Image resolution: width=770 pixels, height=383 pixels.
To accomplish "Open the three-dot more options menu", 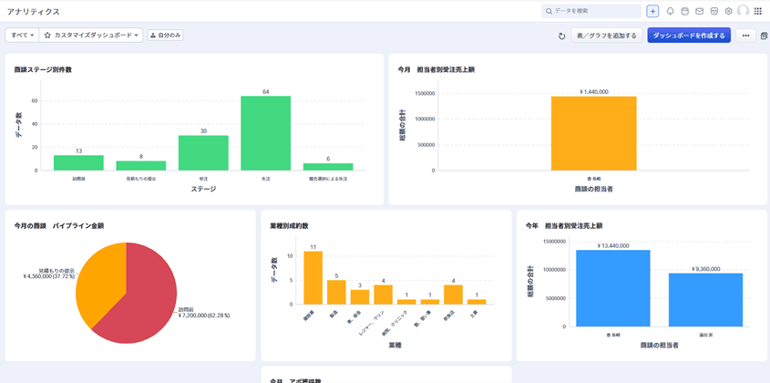I will [x=746, y=36].
